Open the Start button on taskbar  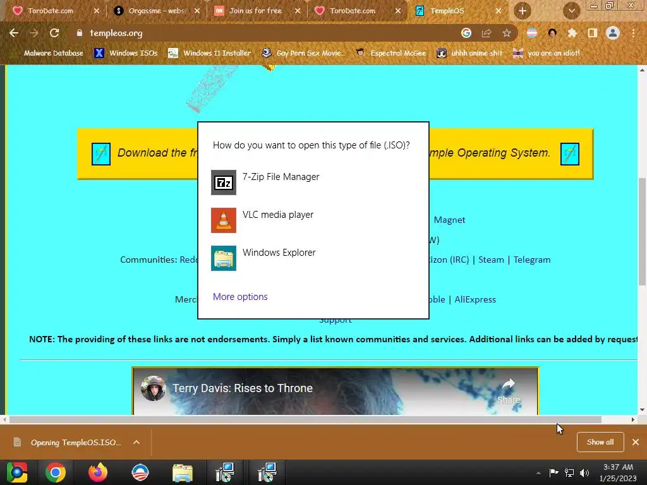tap(16, 472)
